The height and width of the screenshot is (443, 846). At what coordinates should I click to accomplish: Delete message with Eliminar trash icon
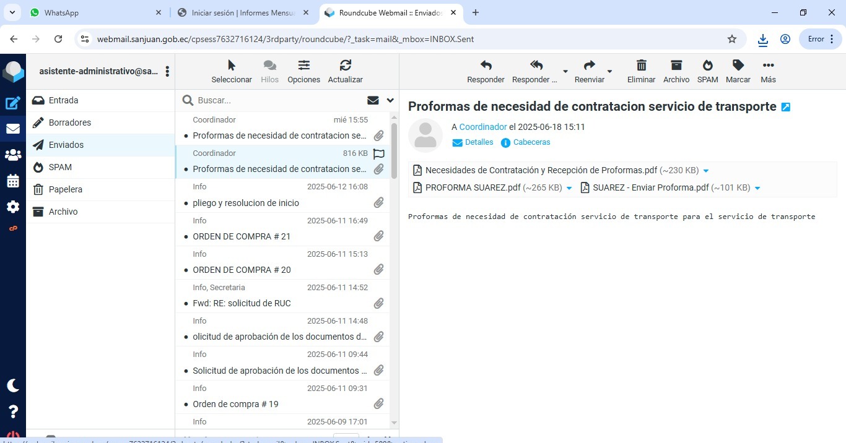point(641,71)
